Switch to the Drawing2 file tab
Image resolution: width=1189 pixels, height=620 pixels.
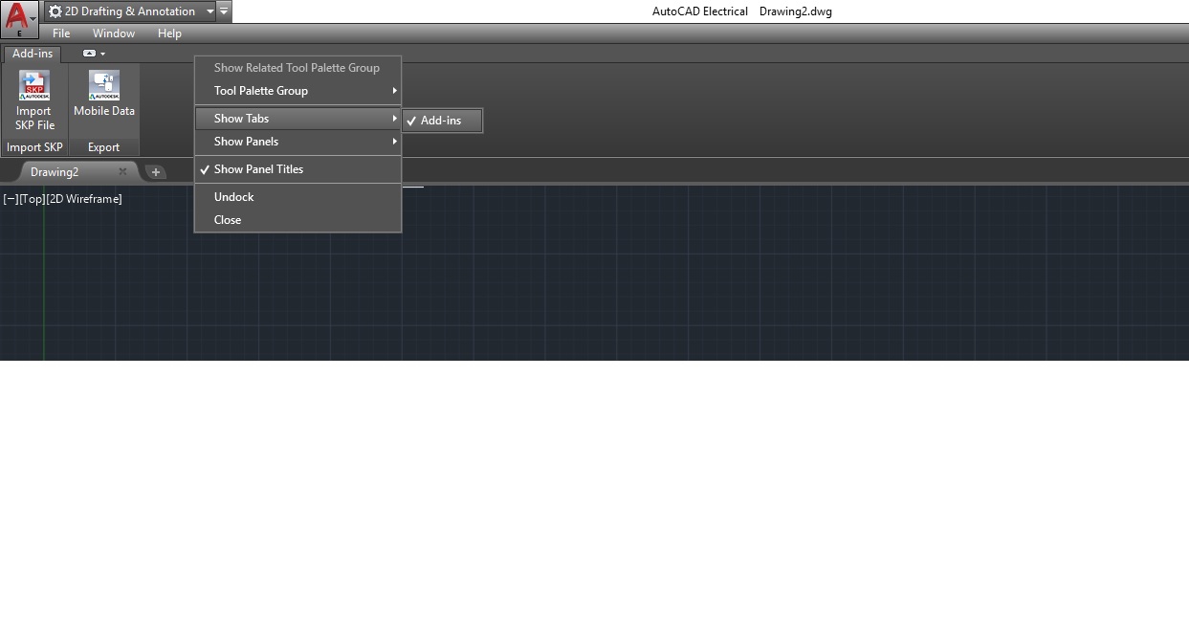click(x=55, y=172)
